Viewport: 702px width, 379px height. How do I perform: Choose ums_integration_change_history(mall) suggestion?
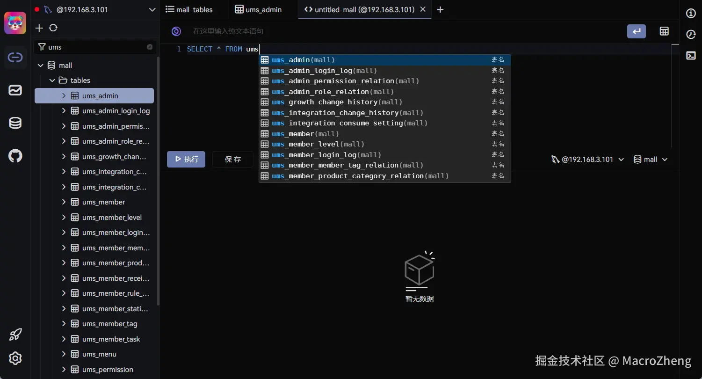point(385,113)
